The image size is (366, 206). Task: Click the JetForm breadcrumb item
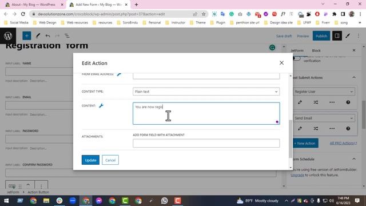(x=13, y=192)
